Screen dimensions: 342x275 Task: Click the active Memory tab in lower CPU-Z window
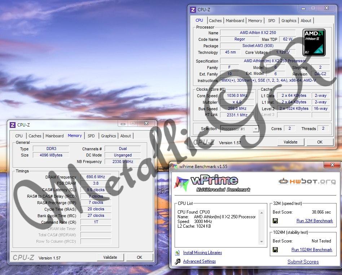tap(75, 136)
